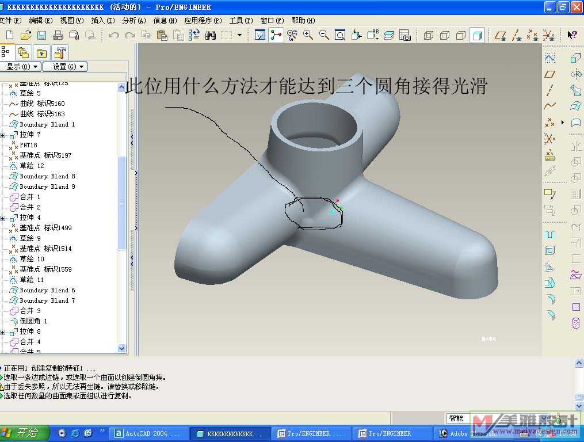The height and width of the screenshot is (442, 584).
Task: Click the Redo arrow in the toolbar
Action: coord(130,35)
